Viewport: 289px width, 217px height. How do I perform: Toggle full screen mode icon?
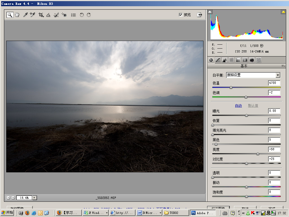click(200, 15)
